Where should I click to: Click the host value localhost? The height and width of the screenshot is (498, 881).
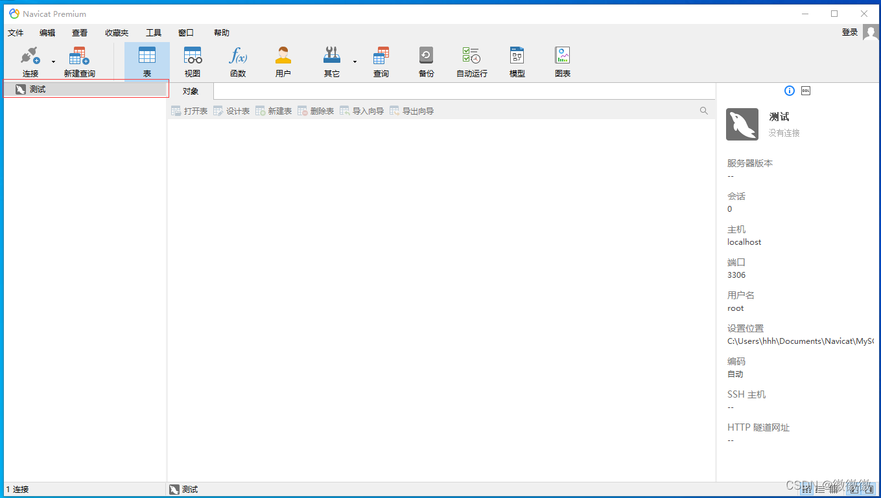(744, 242)
